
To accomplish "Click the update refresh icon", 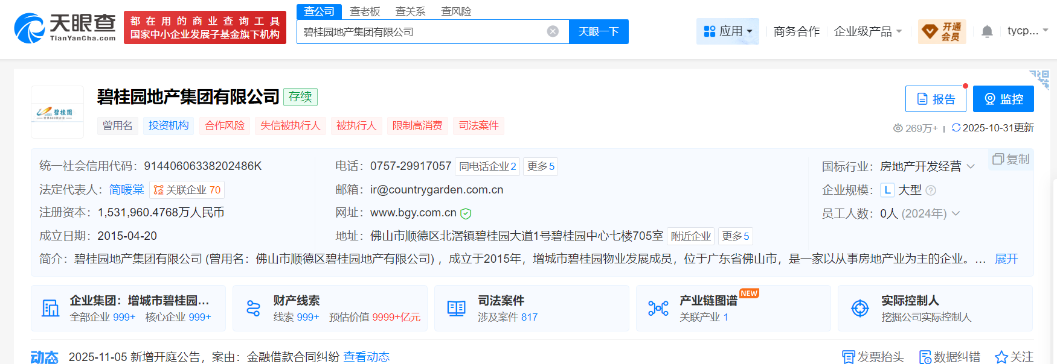I will pyautogui.click(x=956, y=128).
